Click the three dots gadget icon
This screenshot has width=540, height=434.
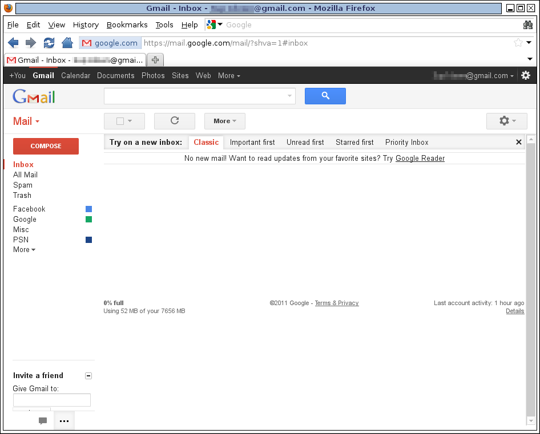tap(64, 420)
